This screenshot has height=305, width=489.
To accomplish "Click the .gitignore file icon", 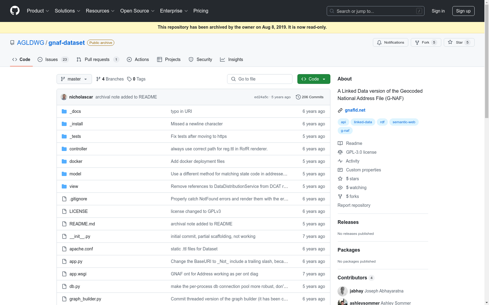I will 64,199.
